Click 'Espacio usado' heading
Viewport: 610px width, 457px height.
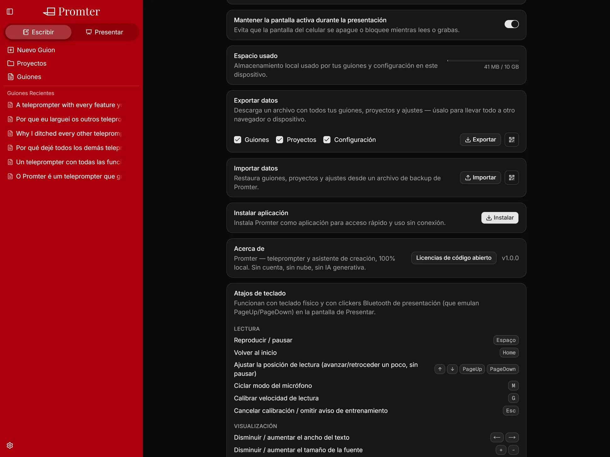(x=256, y=56)
